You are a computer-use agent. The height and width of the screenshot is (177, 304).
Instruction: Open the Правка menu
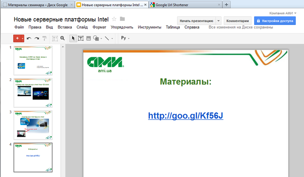tap(35, 27)
